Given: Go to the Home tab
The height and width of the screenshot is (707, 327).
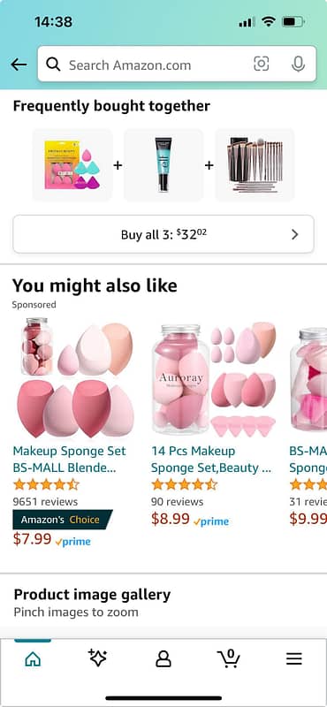Looking at the screenshot, I should pos(33,659).
